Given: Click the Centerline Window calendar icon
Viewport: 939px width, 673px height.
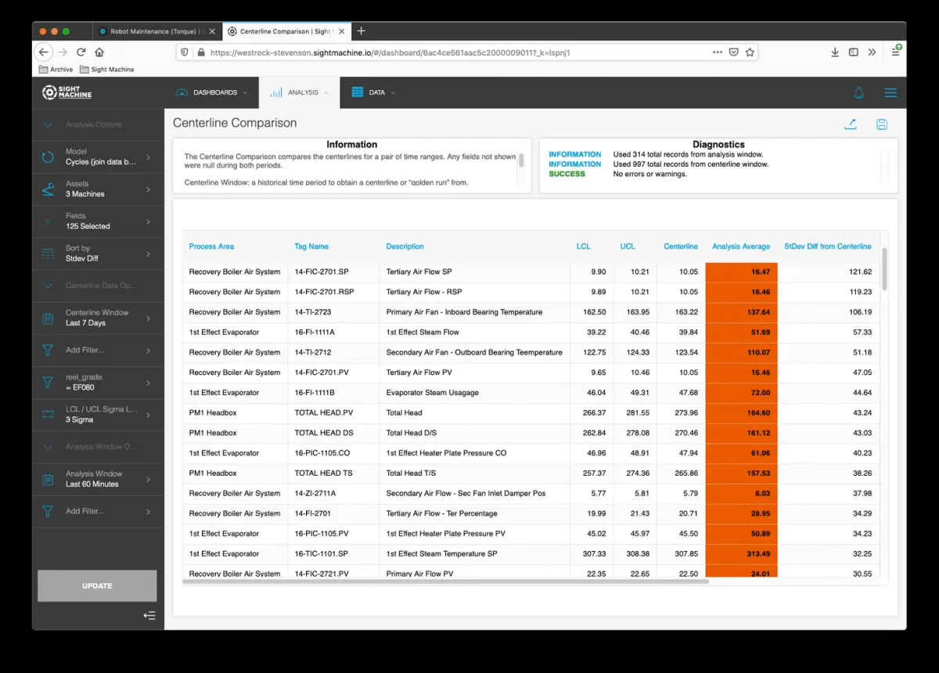Looking at the screenshot, I should pyautogui.click(x=48, y=318).
